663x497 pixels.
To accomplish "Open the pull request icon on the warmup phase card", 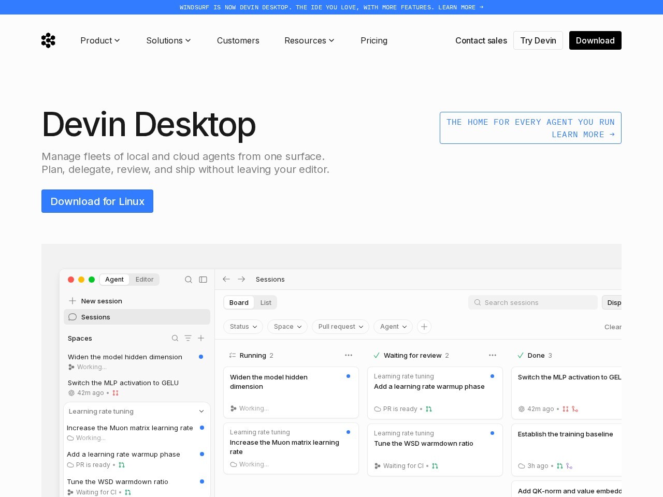I will pyautogui.click(x=429, y=409).
